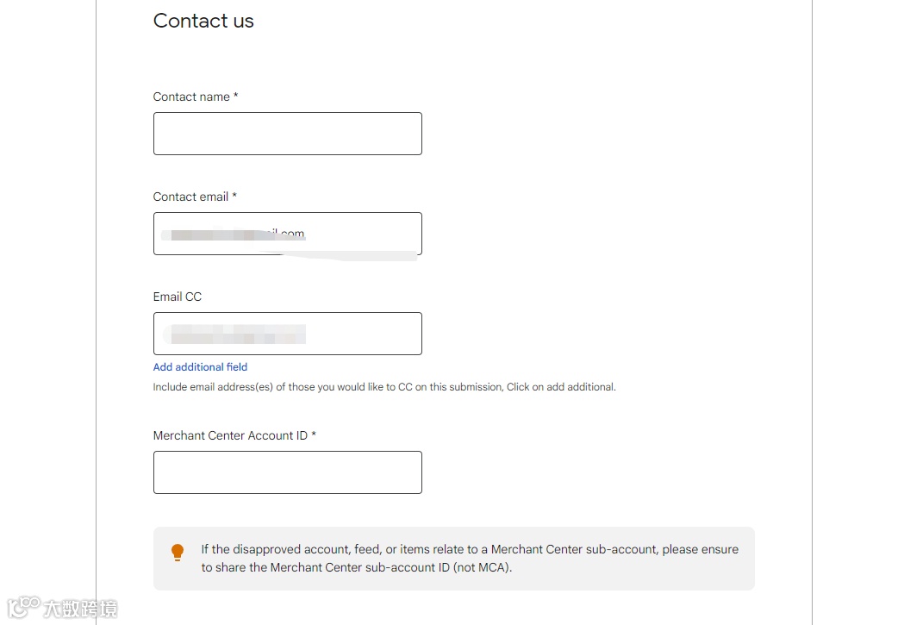Click the Contact us heading
The width and height of the screenshot is (904, 625).
pyautogui.click(x=203, y=21)
